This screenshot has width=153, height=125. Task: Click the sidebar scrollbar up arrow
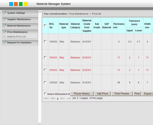pos(40,11)
